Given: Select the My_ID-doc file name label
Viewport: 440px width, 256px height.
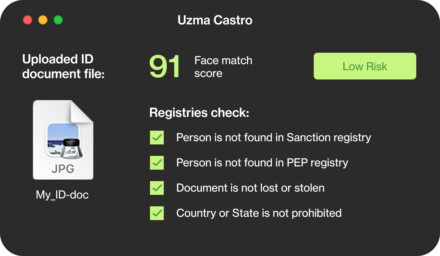Looking at the screenshot, I should click(x=62, y=195).
